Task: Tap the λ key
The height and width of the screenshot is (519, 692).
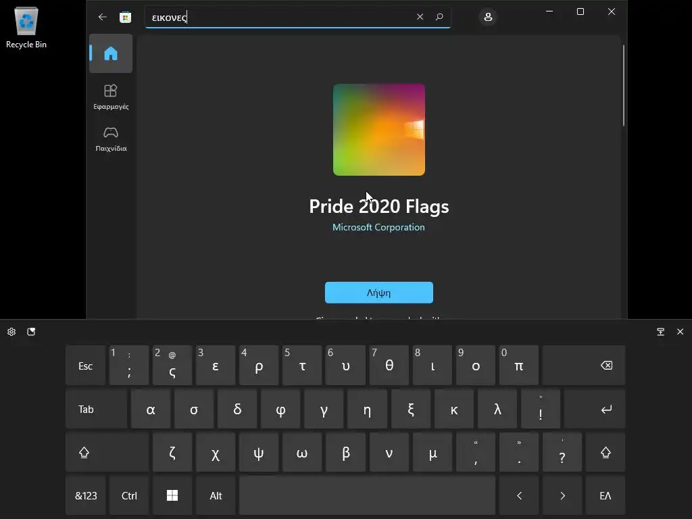Action: 497,409
